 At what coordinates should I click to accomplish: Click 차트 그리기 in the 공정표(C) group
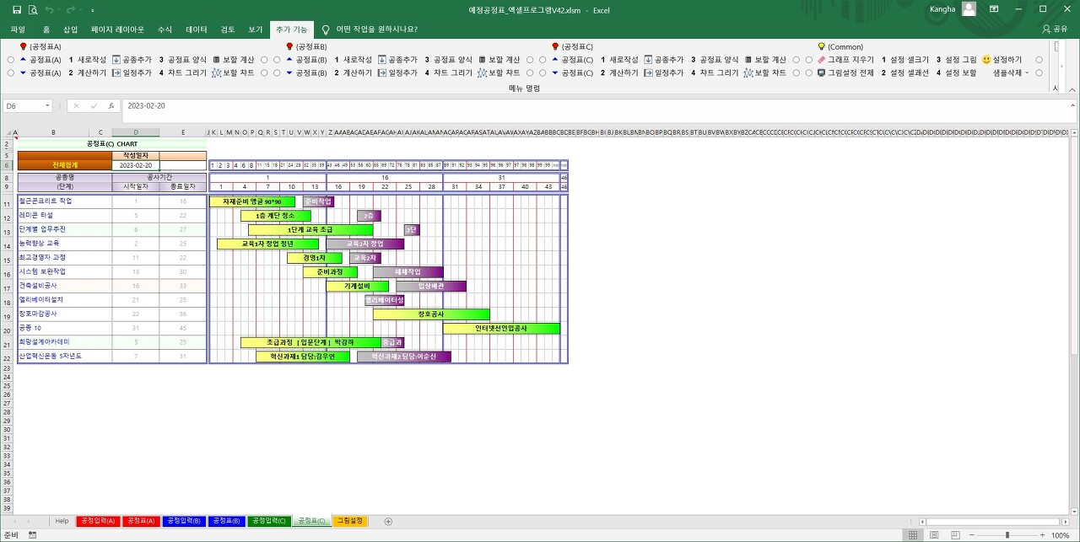(713, 73)
